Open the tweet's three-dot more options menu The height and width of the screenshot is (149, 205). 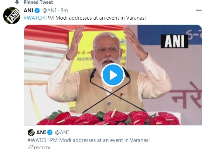[x=199, y=10]
